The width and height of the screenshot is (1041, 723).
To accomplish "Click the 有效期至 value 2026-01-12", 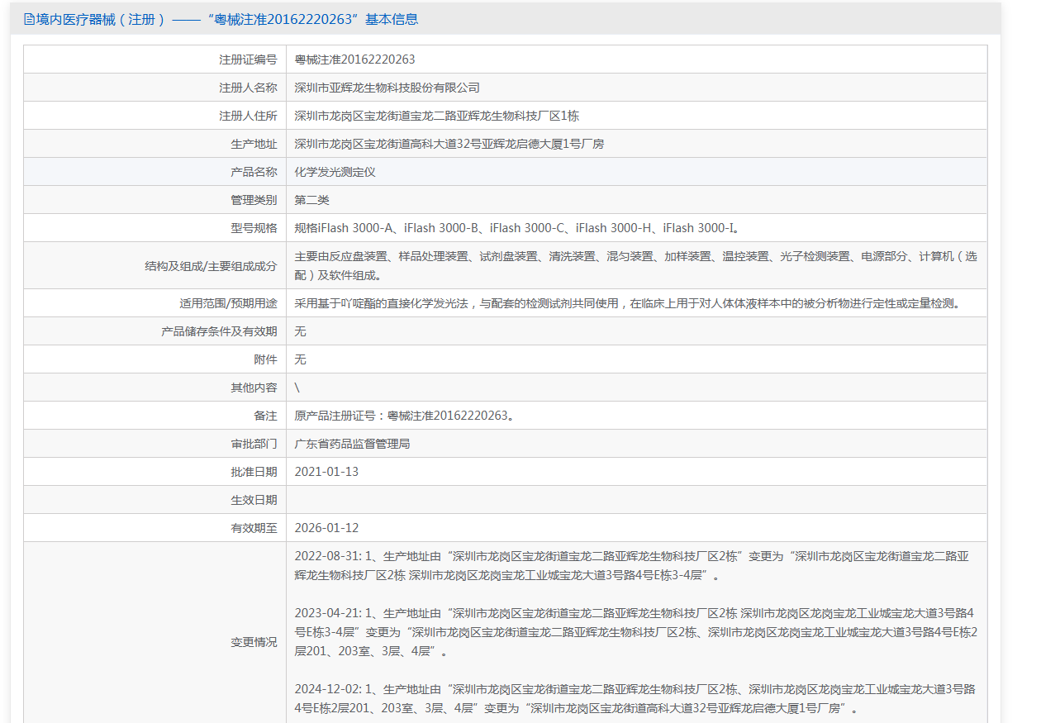I will point(326,528).
